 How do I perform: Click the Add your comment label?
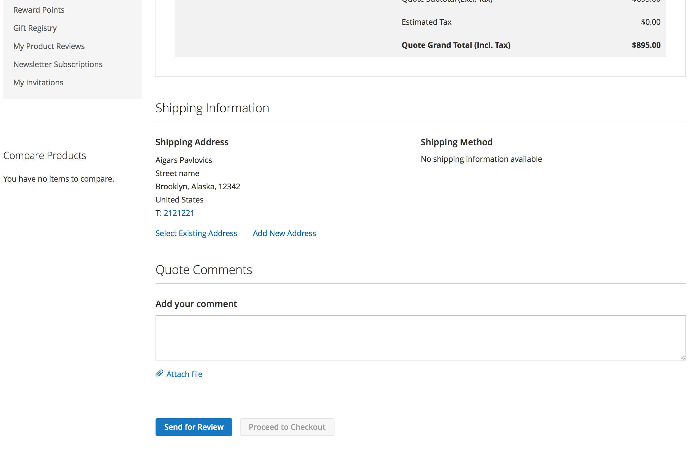pos(196,304)
